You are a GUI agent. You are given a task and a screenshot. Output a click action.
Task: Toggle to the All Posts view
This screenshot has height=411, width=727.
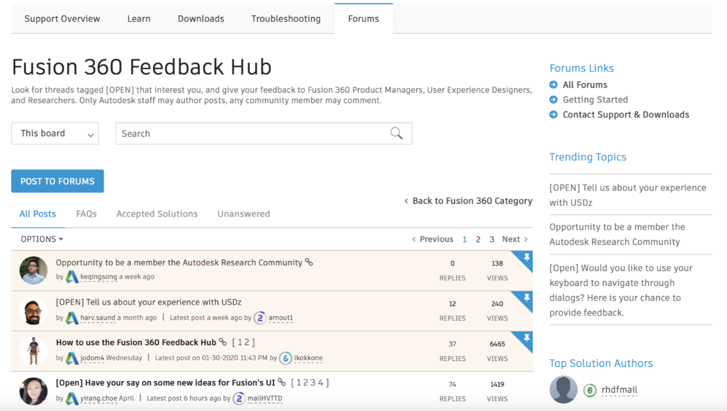(x=38, y=214)
